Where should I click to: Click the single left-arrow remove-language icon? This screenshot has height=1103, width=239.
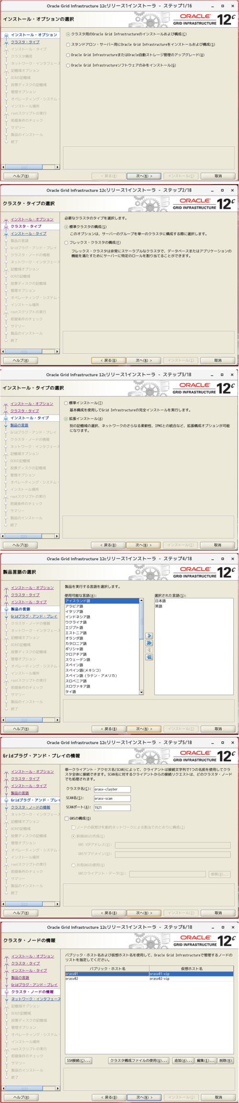149,650
